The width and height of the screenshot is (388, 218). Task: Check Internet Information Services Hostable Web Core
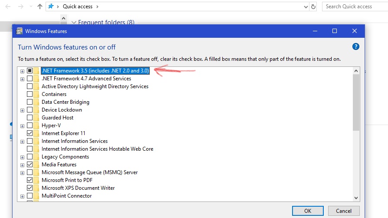point(30,149)
